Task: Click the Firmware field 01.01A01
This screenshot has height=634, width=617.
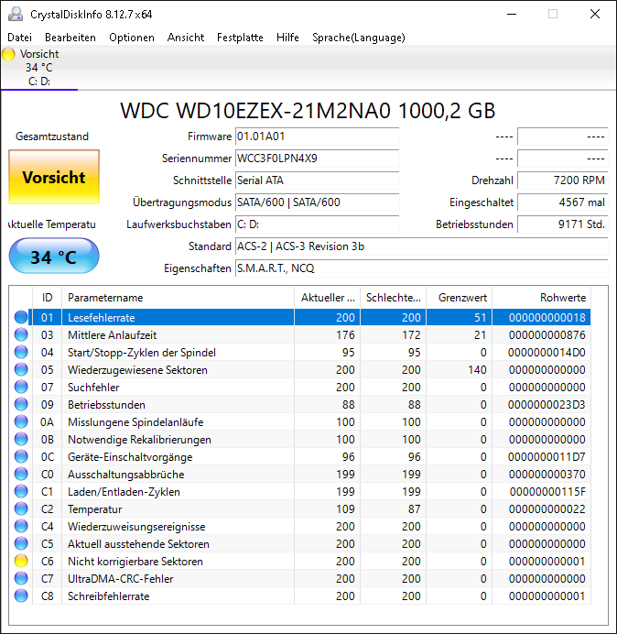Action: [x=317, y=137]
